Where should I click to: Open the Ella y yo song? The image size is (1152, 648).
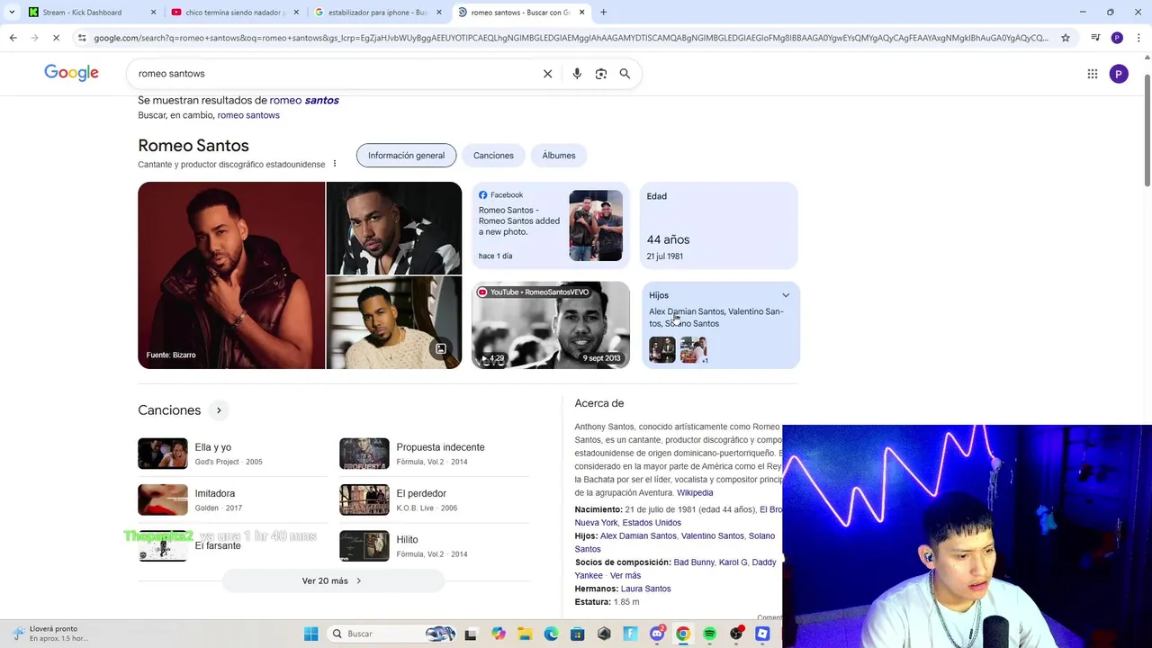coord(232,454)
